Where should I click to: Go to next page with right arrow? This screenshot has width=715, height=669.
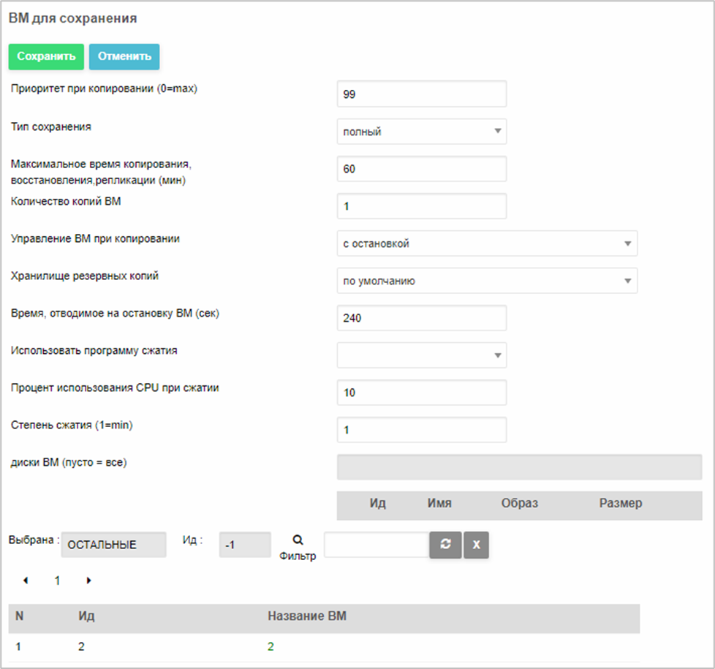89,580
